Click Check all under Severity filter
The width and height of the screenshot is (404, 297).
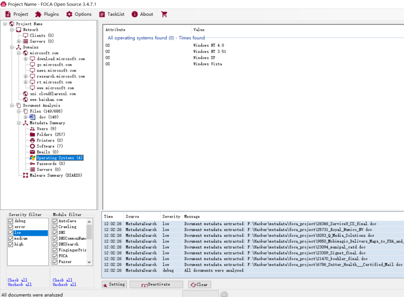(17, 280)
